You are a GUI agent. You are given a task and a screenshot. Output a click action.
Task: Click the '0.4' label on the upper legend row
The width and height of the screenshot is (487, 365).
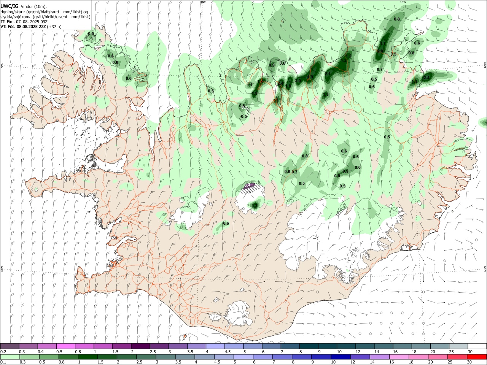pyautogui.click(x=41, y=352)
